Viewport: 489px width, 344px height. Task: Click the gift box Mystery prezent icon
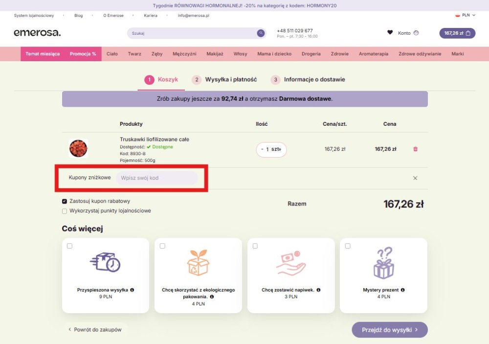point(383,263)
